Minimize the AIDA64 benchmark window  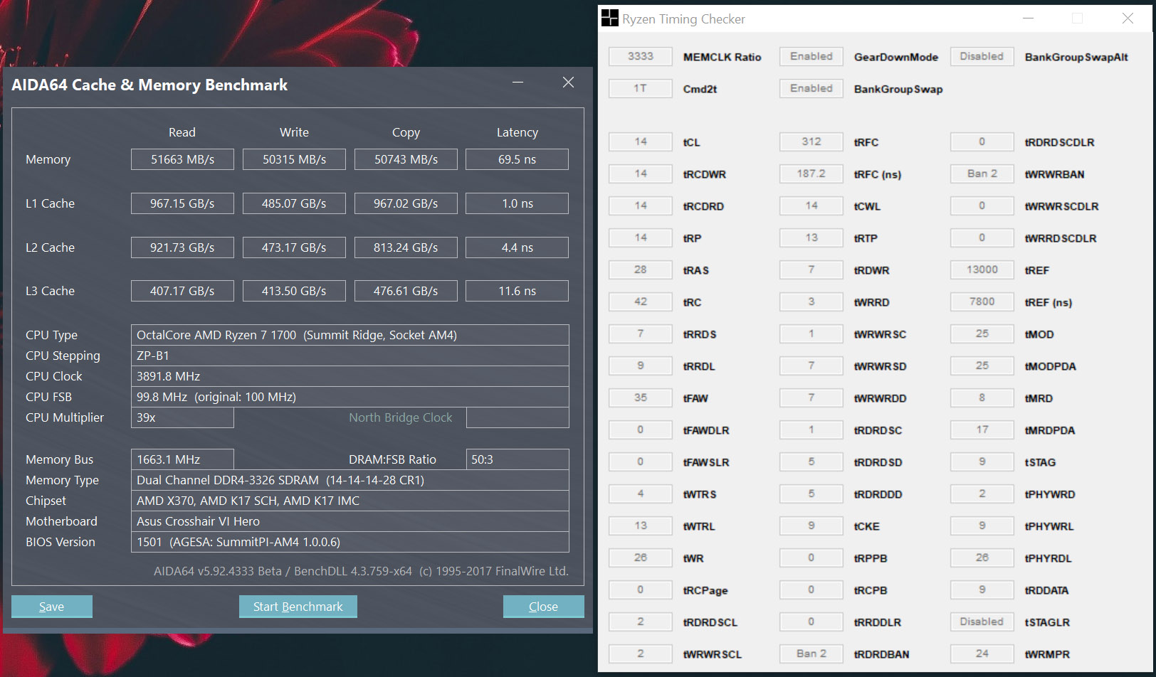517,82
